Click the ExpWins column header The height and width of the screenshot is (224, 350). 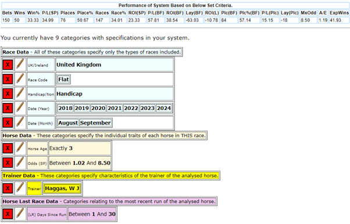click(x=339, y=13)
